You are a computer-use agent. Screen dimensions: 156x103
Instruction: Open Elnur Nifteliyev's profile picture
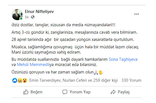[x=17, y=15]
